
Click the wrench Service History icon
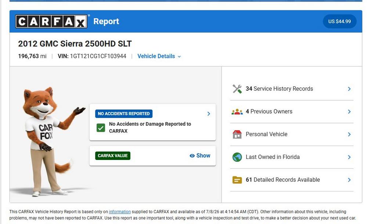[x=237, y=89]
